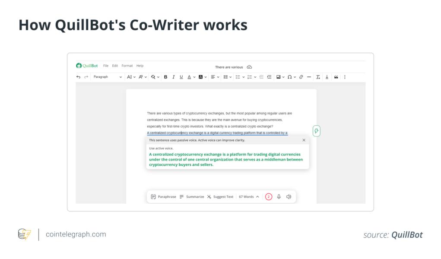
Task: Open the File menu
Action: pyautogui.click(x=106, y=66)
